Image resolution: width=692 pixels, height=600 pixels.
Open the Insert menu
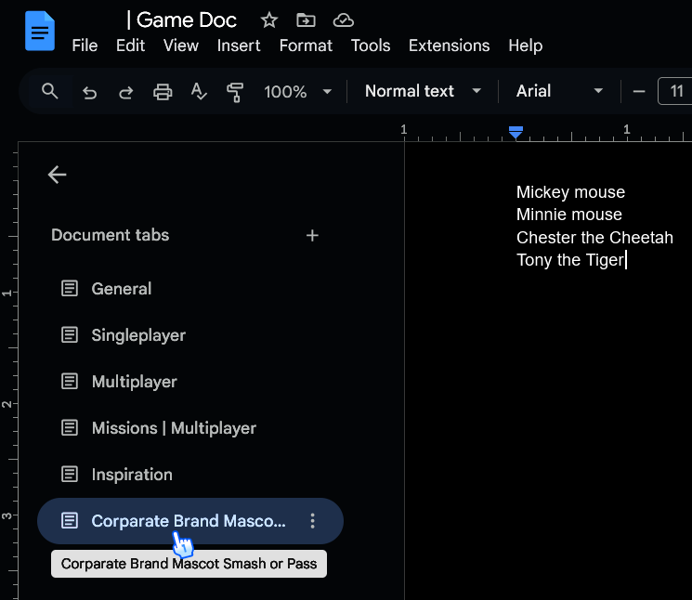coord(239,46)
